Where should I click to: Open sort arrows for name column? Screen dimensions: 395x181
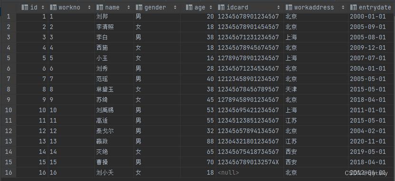coord(129,8)
